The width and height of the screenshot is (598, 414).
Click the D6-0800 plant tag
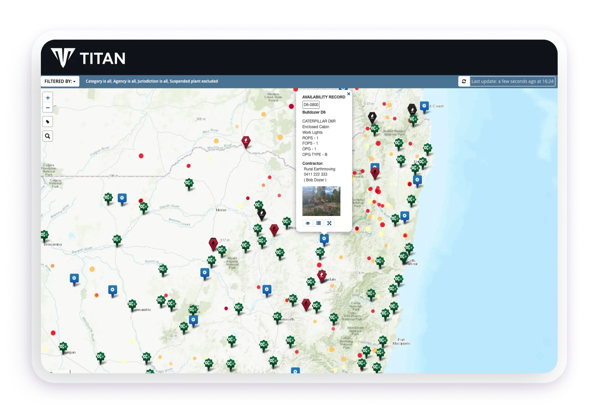coord(311,105)
